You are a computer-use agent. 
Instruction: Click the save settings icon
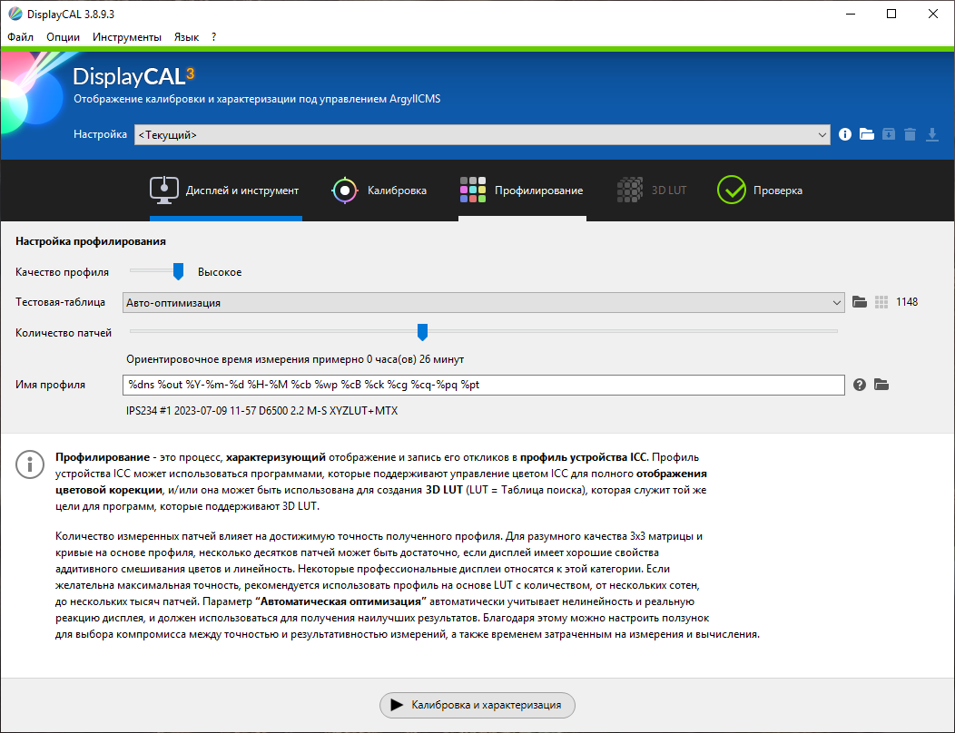coord(889,134)
